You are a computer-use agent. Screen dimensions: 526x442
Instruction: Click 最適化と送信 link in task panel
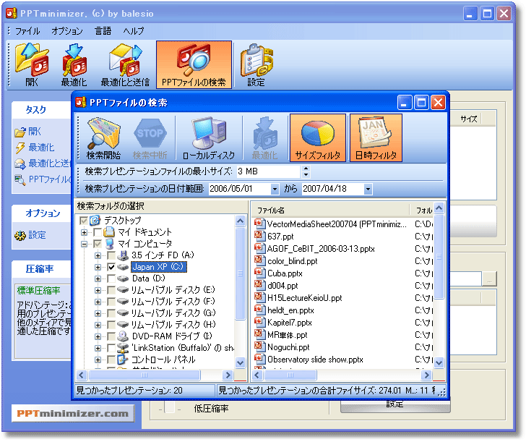(50, 163)
